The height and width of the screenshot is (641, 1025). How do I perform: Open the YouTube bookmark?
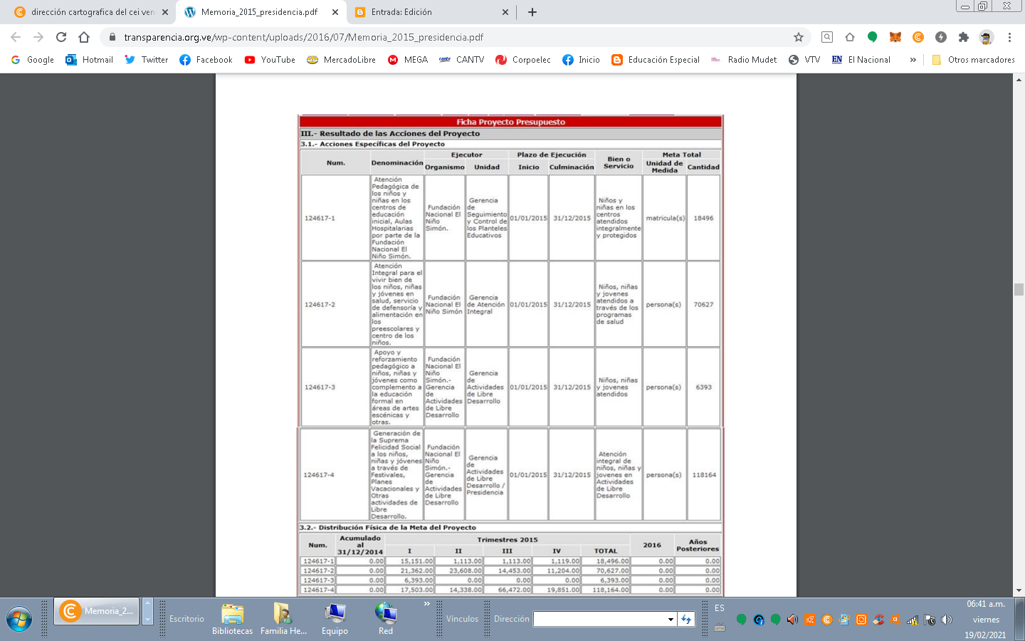[270, 60]
